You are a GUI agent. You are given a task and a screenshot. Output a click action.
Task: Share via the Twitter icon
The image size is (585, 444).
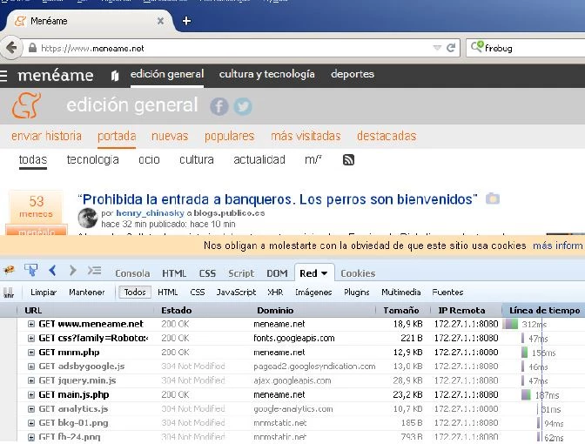pos(243,107)
